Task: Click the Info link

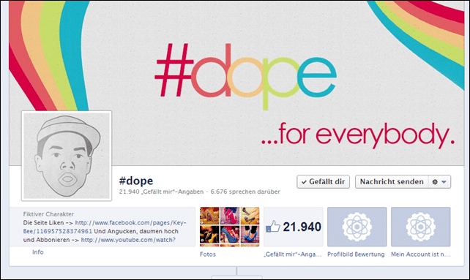Action: pos(38,252)
